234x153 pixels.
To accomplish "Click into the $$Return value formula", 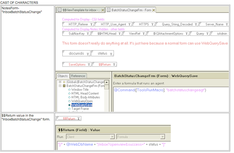I will pos(112,144).
